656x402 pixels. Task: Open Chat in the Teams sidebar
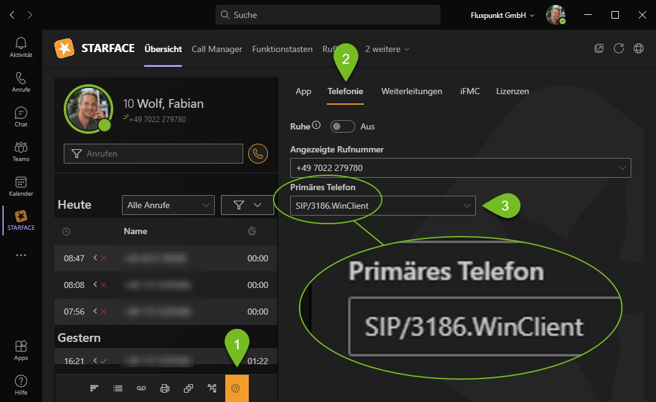point(21,117)
